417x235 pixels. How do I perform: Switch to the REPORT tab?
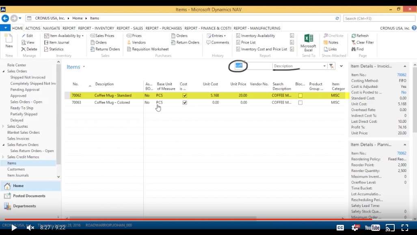point(69,28)
